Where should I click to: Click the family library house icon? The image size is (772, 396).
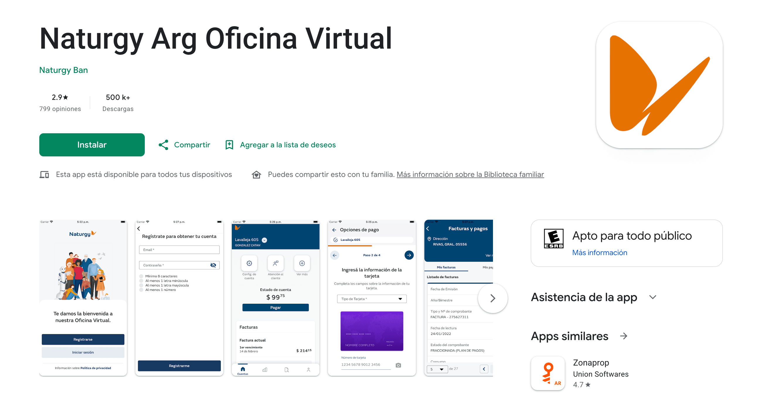(256, 175)
